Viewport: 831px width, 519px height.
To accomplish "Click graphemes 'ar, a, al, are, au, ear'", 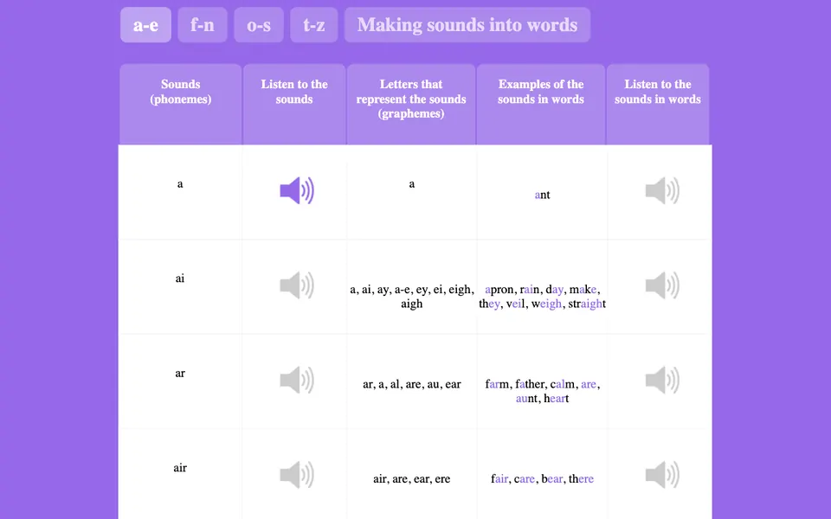I will [x=412, y=384].
